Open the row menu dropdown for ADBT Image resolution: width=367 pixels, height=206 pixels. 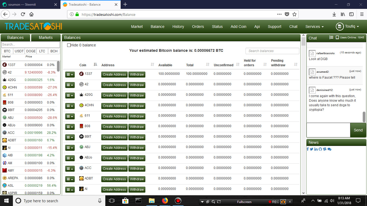(x=70, y=179)
